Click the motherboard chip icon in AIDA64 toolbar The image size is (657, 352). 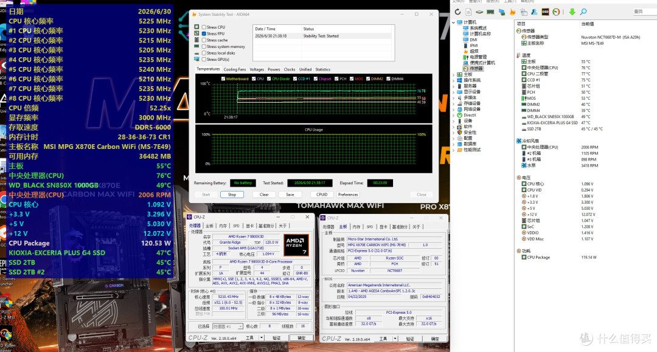tap(479, 12)
